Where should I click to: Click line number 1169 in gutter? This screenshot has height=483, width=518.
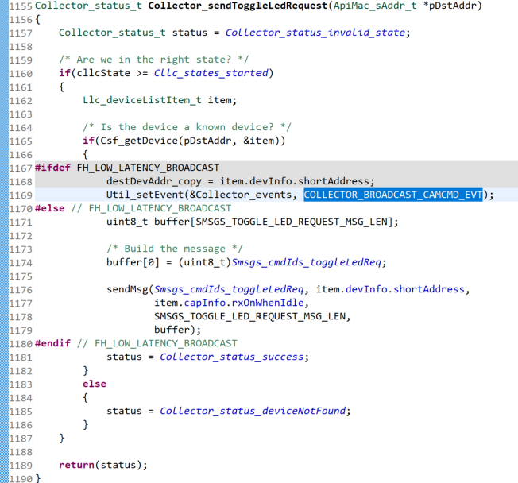[21, 195]
